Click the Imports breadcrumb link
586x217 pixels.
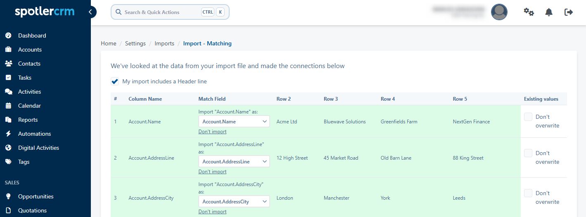tap(164, 43)
